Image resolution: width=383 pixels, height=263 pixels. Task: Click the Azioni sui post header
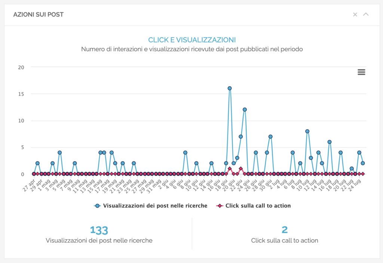click(39, 15)
